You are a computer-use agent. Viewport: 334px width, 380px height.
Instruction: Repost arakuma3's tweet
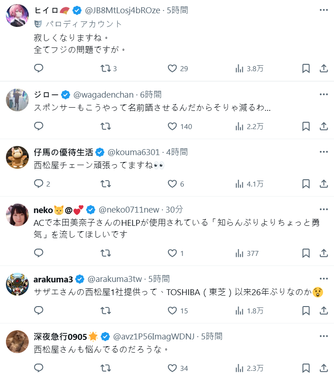point(105,311)
